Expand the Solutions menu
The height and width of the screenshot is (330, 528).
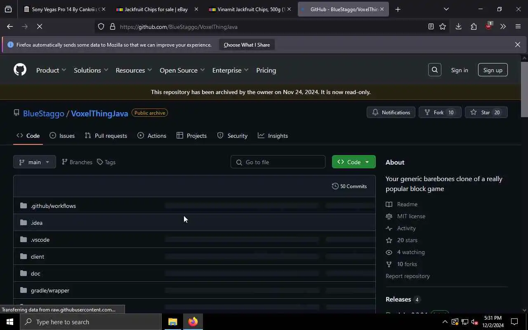(x=91, y=70)
